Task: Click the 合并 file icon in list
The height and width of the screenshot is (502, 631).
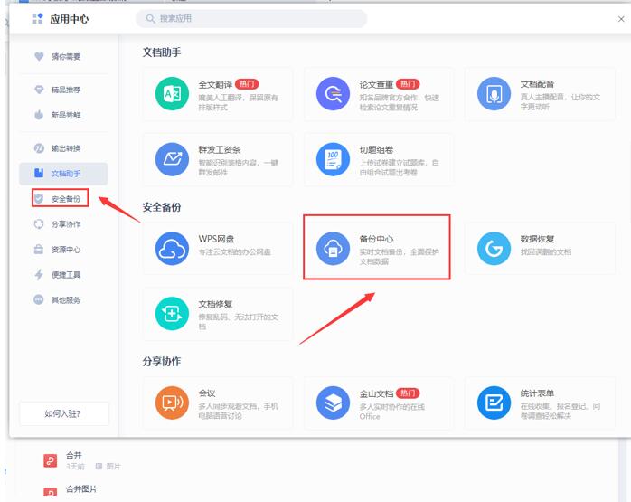Action: (x=51, y=460)
